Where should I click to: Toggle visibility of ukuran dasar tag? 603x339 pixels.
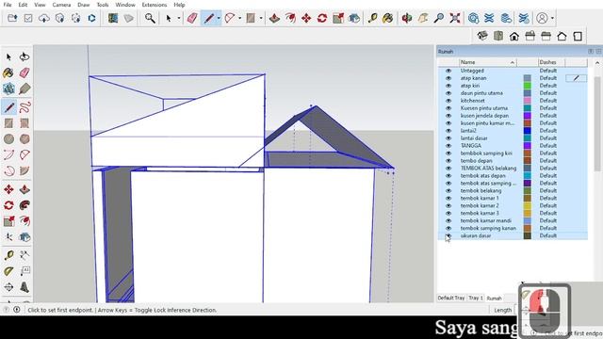448,235
